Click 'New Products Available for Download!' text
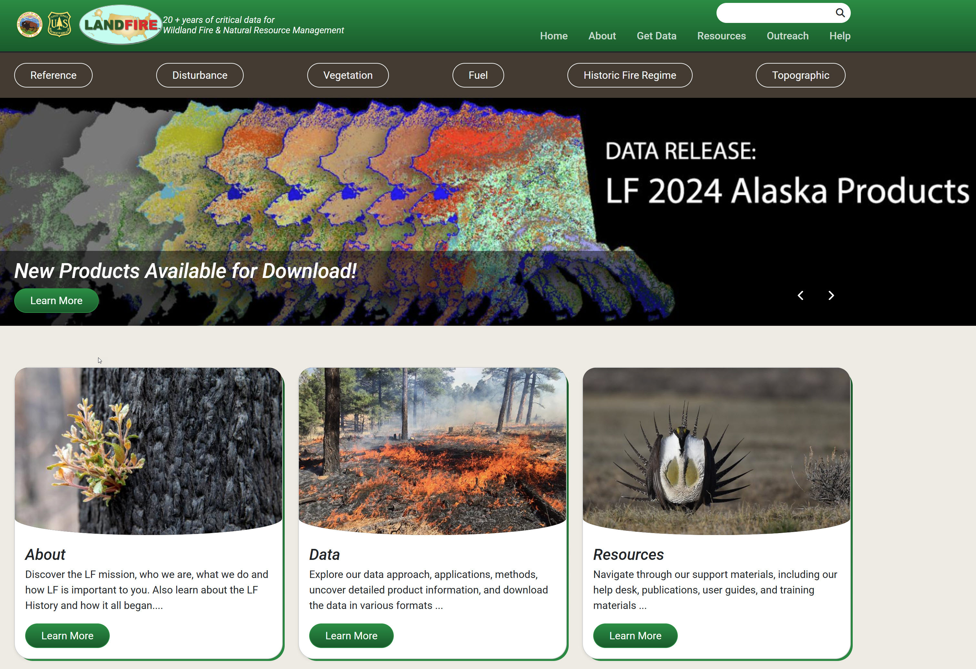The height and width of the screenshot is (669, 976). click(x=185, y=271)
